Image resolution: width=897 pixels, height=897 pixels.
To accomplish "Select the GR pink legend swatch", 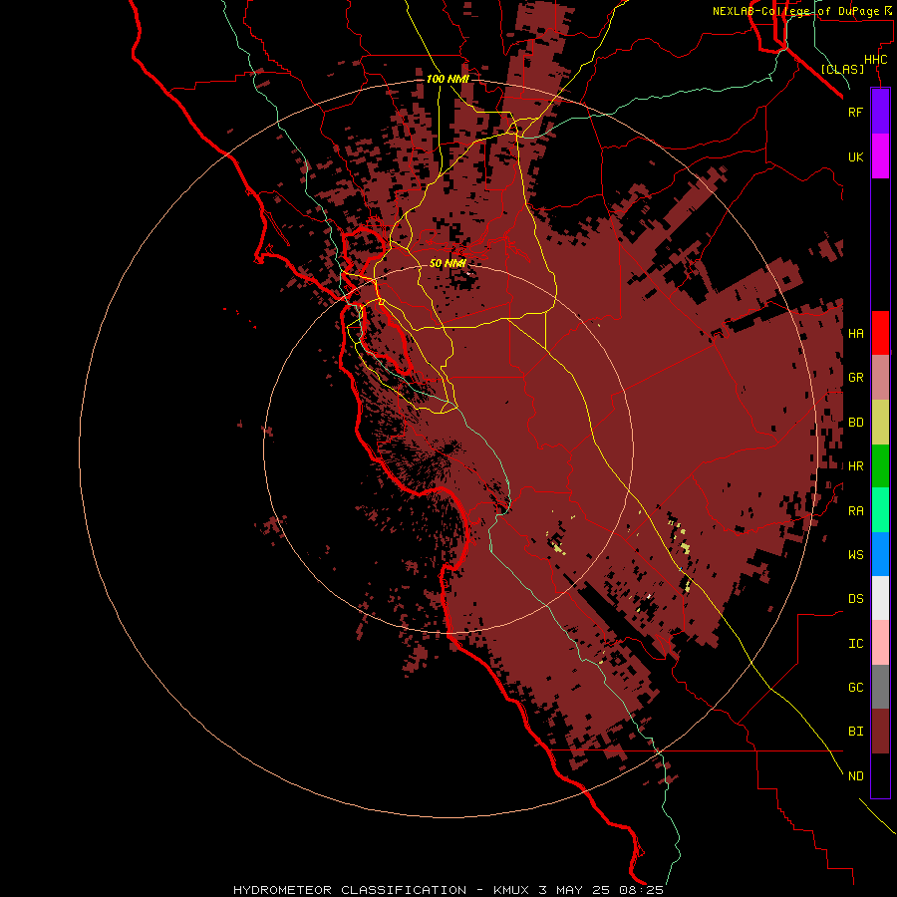I will pyautogui.click(x=880, y=378).
